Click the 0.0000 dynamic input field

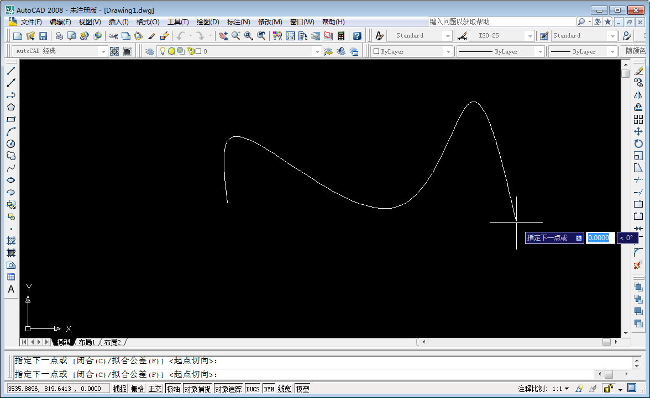tap(600, 238)
